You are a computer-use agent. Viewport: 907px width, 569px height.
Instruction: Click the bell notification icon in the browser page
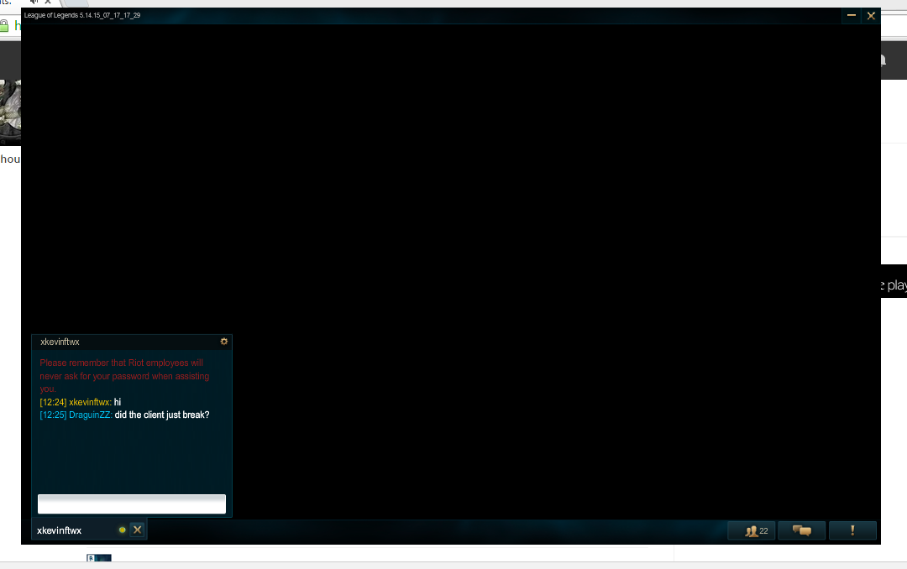click(883, 60)
